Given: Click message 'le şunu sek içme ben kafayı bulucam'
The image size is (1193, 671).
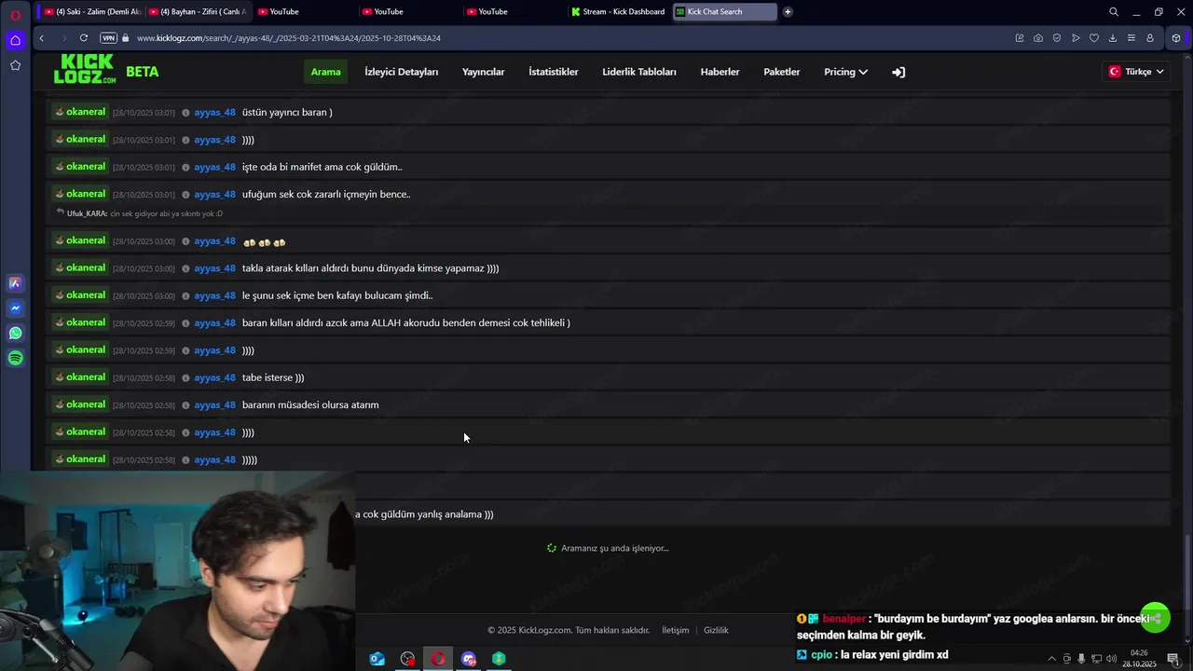Looking at the screenshot, I should pyautogui.click(x=337, y=296).
